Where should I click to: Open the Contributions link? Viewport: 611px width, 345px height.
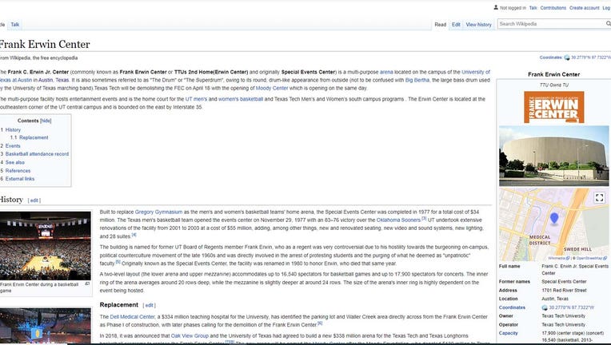(x=553, y=8)
